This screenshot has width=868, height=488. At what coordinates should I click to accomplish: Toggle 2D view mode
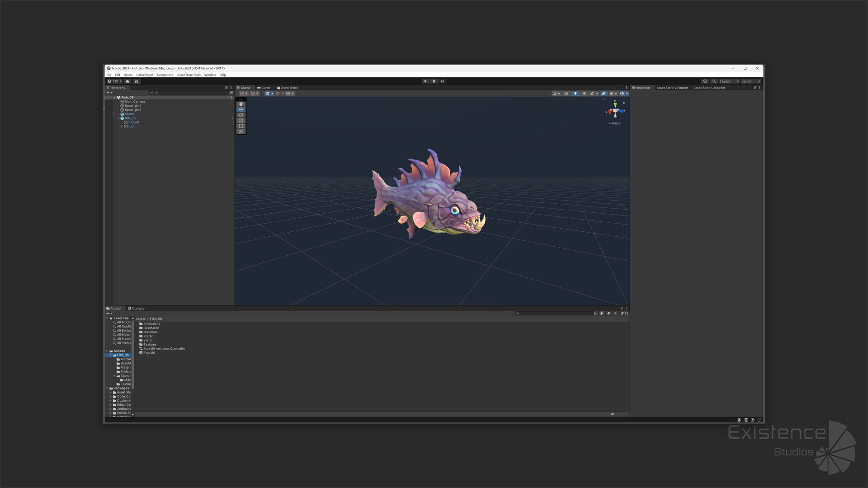pyautogui.click(x=566, y=94)
